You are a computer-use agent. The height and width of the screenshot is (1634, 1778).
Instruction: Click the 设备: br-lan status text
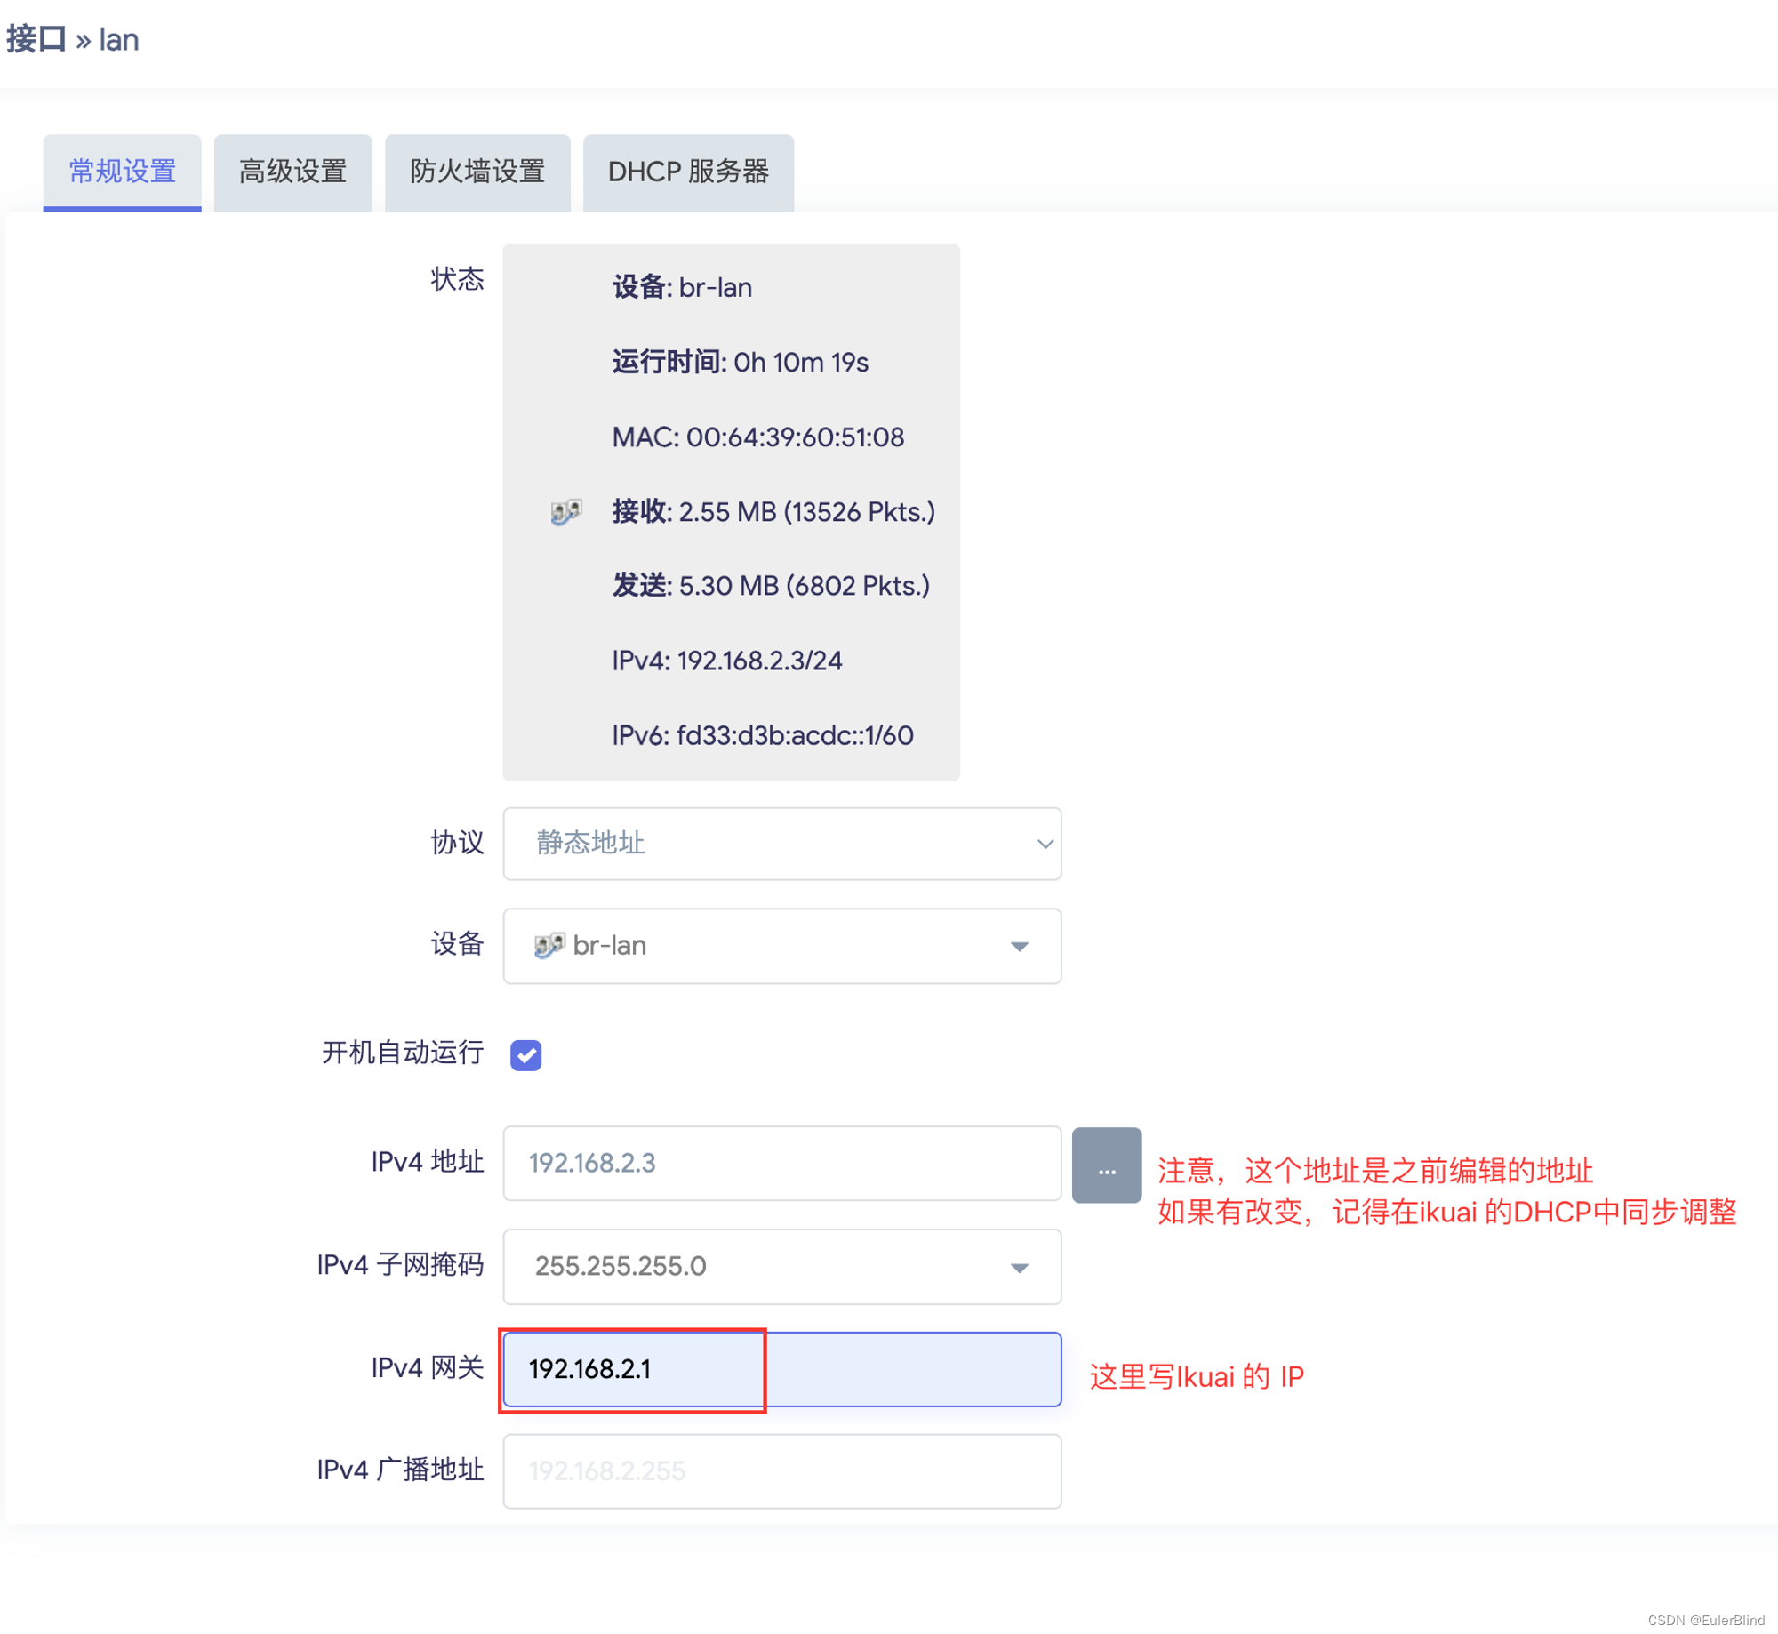(x=682, y=288)
